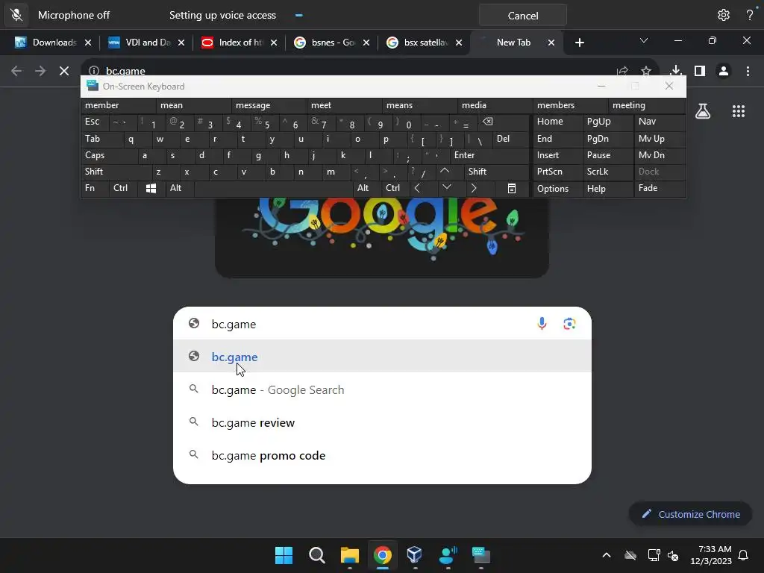This screenshot has width=764, height=573.
Task: Open Search Labs flask icon
Action: tap(703, 112)
